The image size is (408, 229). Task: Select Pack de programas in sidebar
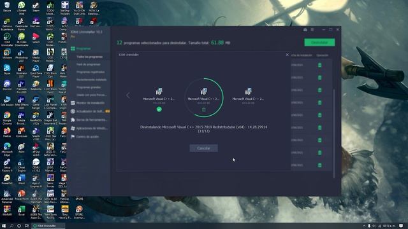tap(89, 64)
